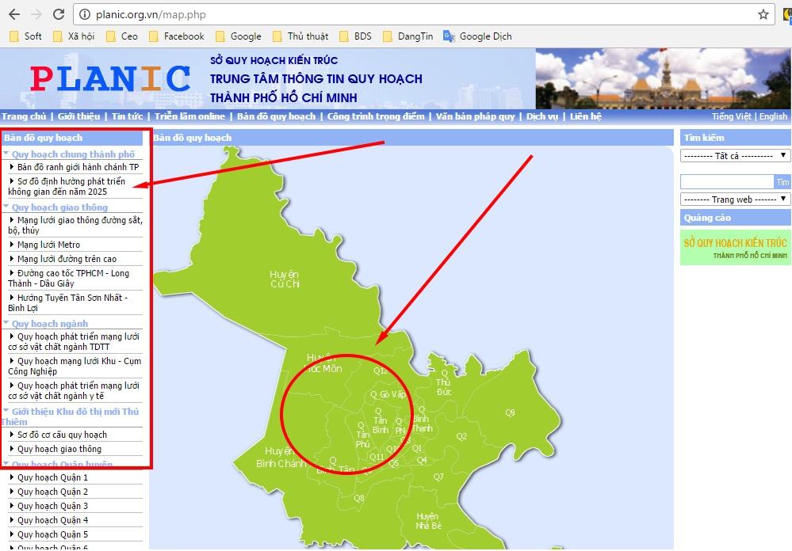Open the Facebook bookmark folder
The width and height of the screenshot is (792, 551).
176,36
